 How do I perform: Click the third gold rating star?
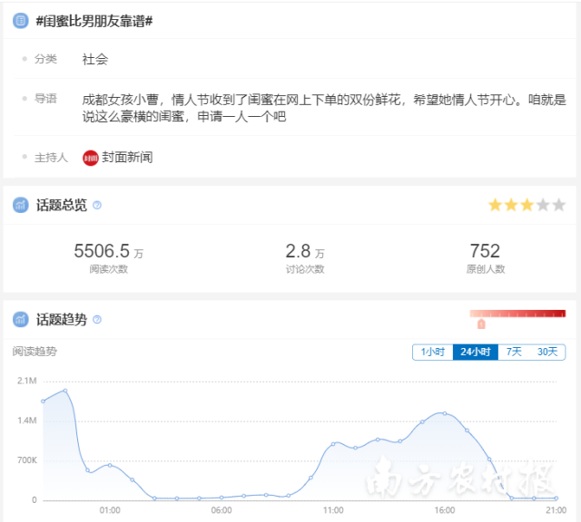click(x=527, y=205)
